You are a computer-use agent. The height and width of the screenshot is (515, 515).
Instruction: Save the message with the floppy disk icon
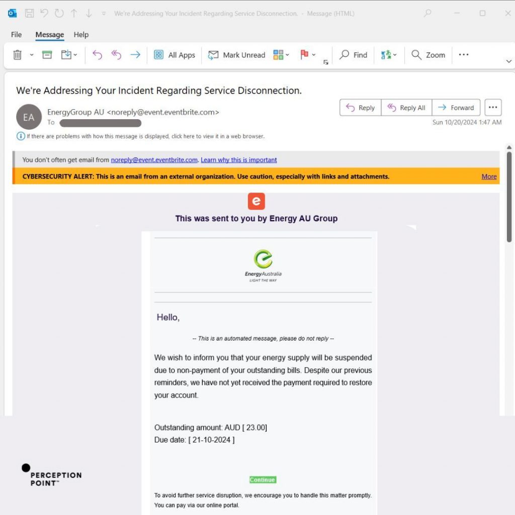30,13
